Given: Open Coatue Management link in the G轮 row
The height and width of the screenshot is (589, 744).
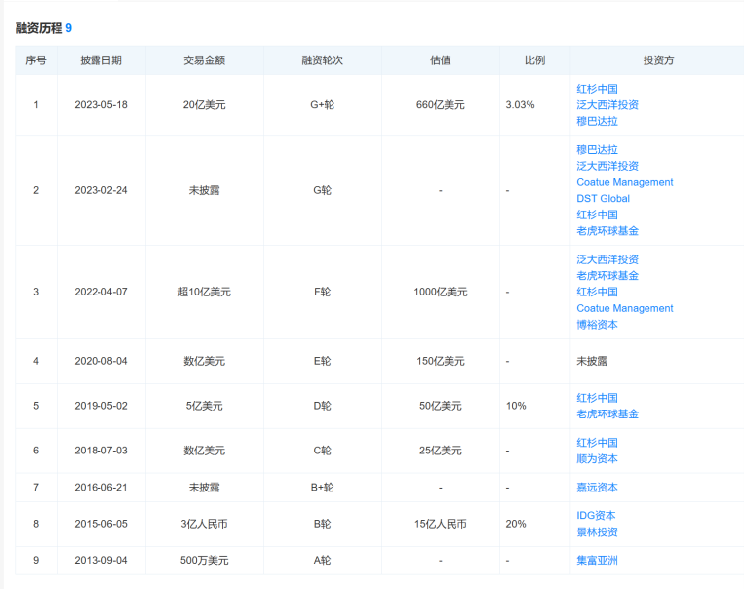Looking at the screenshot, I should pos(624,182).
